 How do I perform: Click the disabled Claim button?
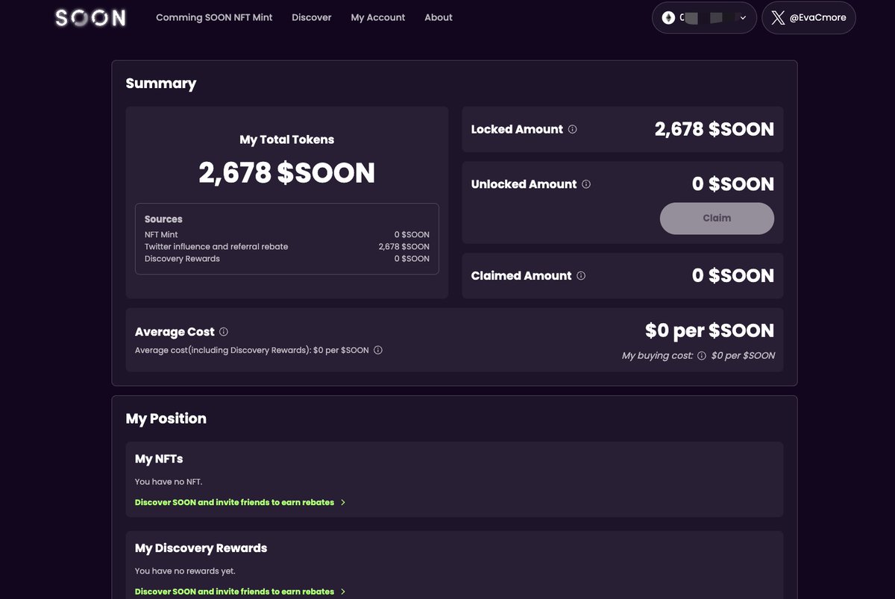[x=717, y=219]
